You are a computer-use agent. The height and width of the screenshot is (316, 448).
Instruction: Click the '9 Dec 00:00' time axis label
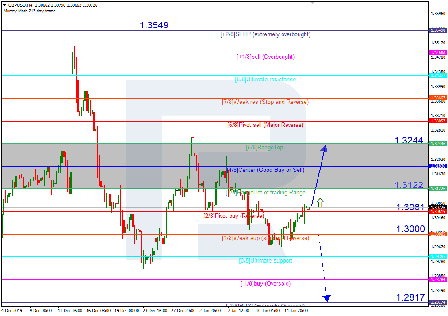click(41, 311)
